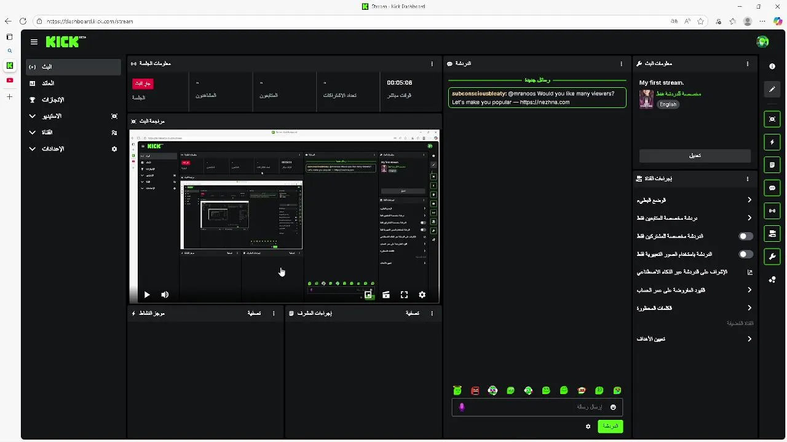Click the purple microphone in chat input
Viewport: 787px width, 442px height.
click(x=462, y=407)
